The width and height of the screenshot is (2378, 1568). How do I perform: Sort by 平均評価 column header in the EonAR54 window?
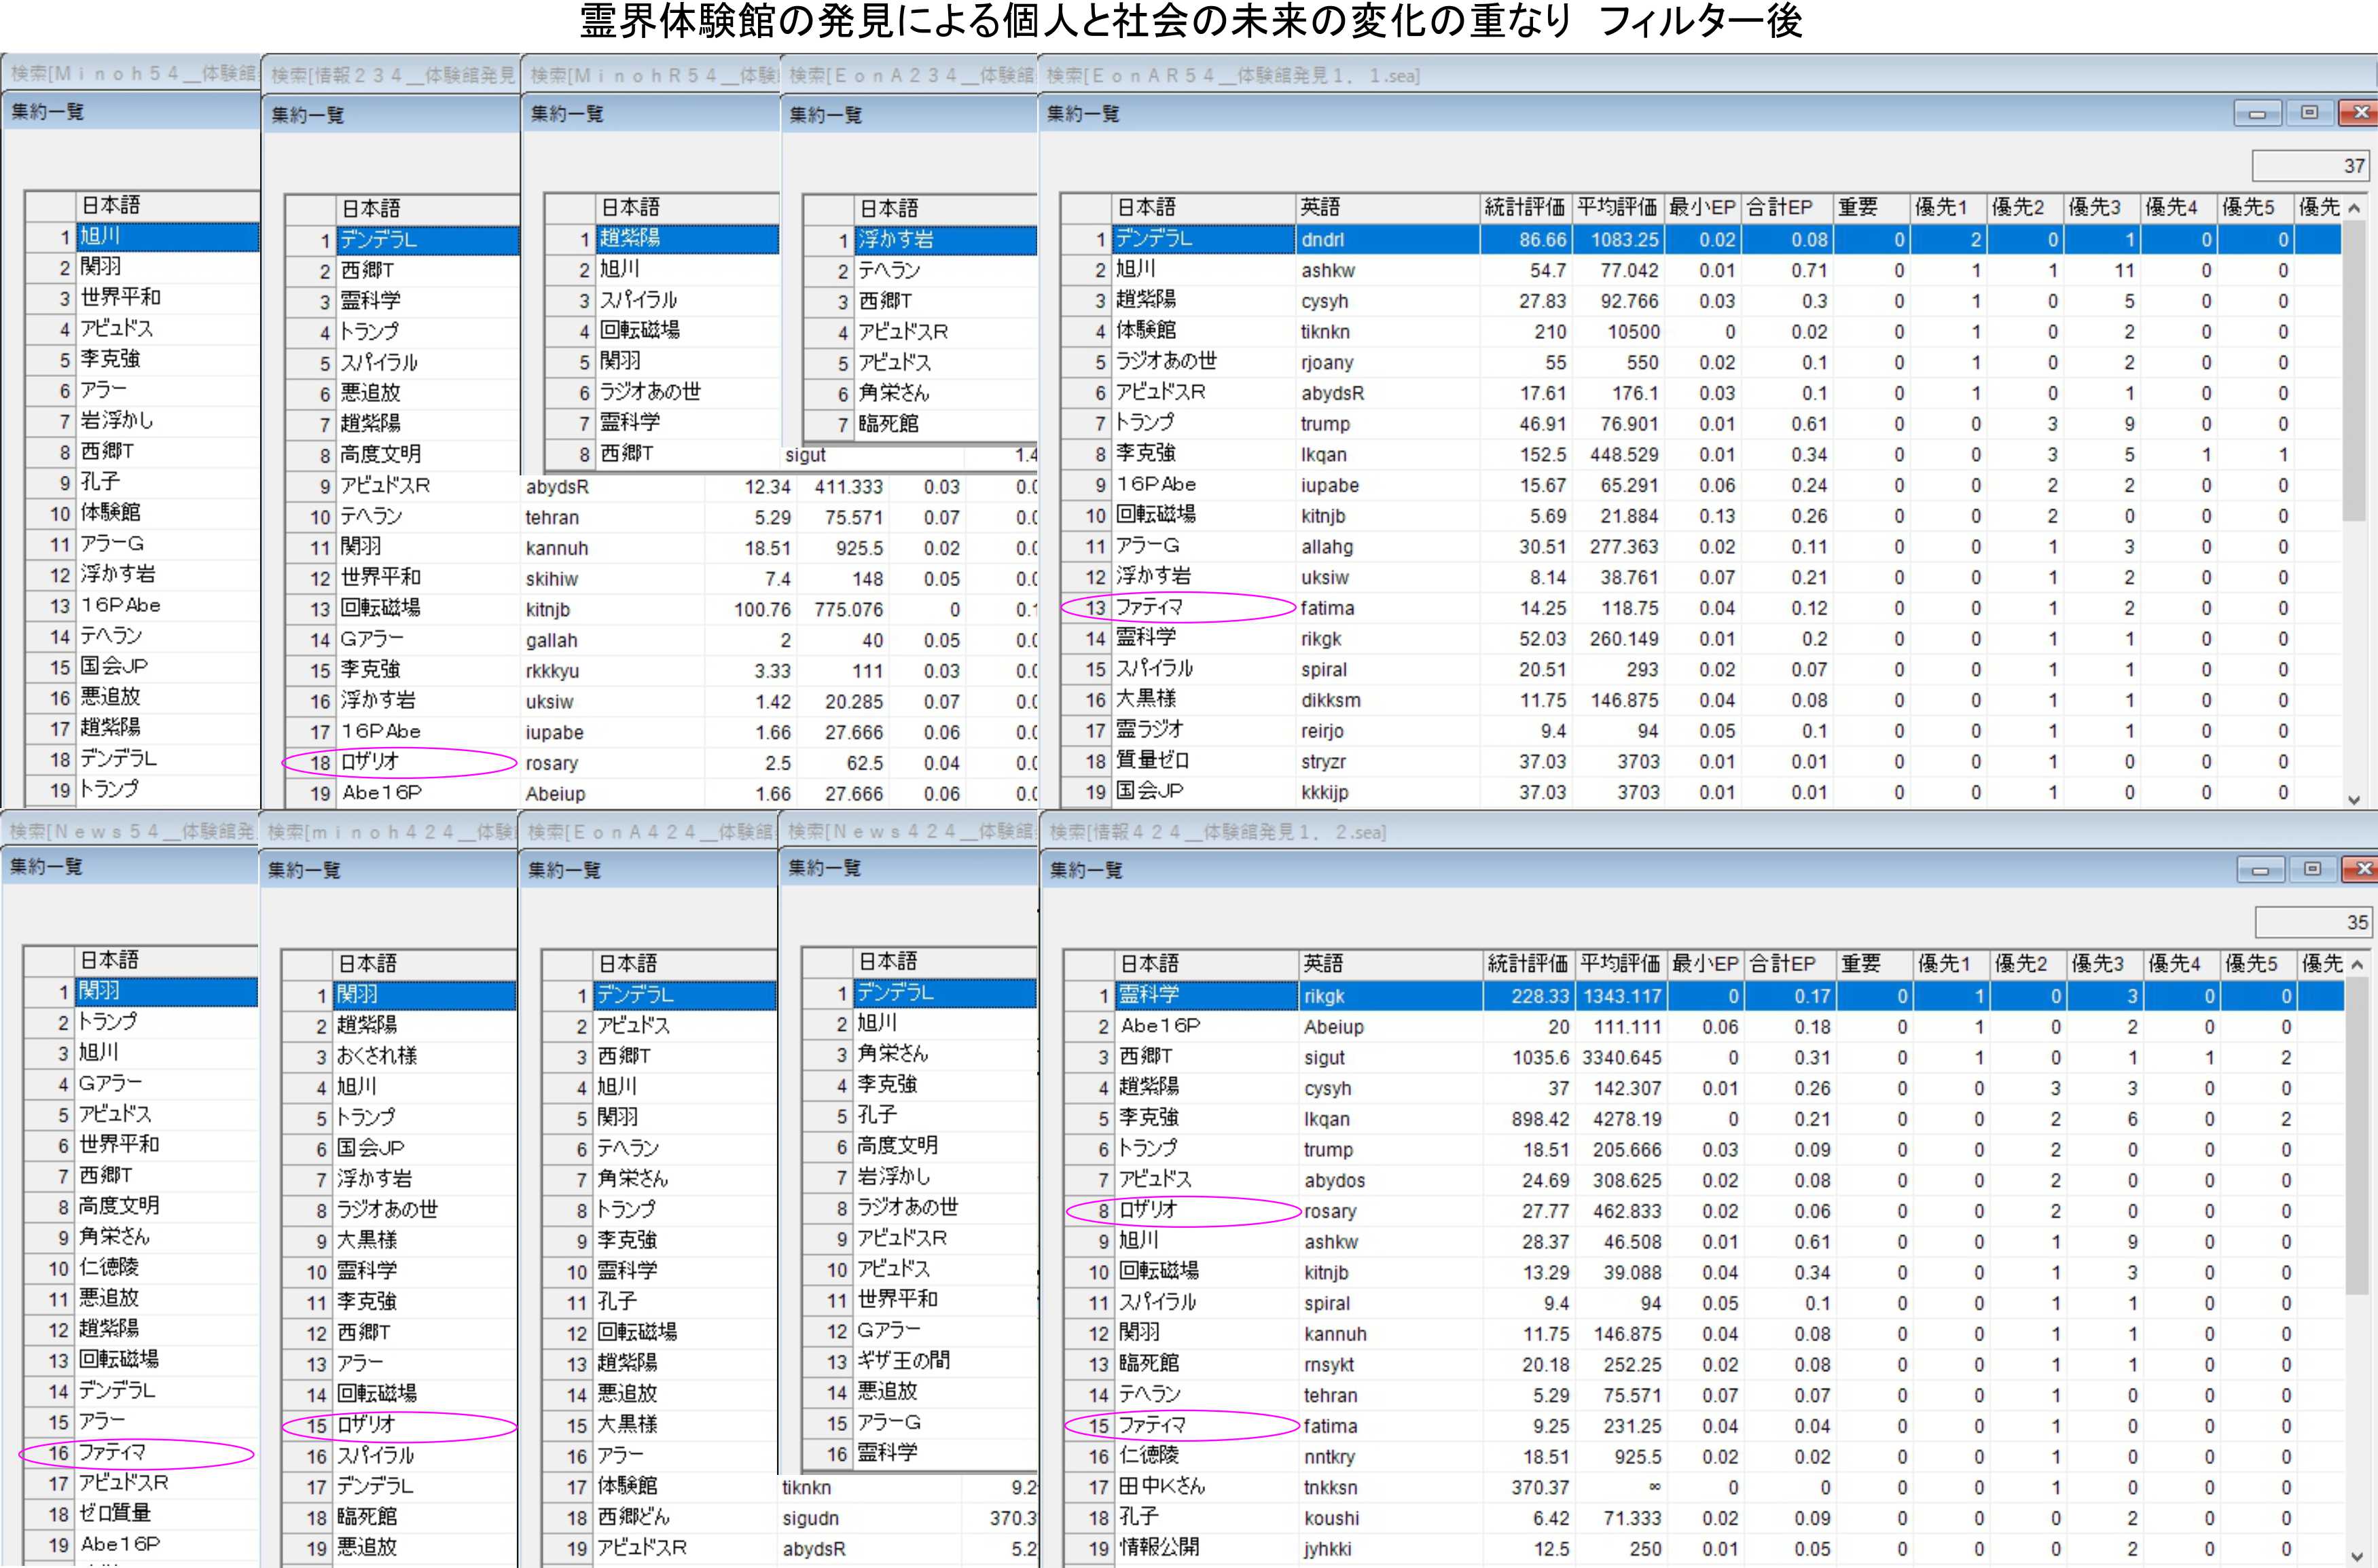pyautogui.click(x=1617, y=208)
